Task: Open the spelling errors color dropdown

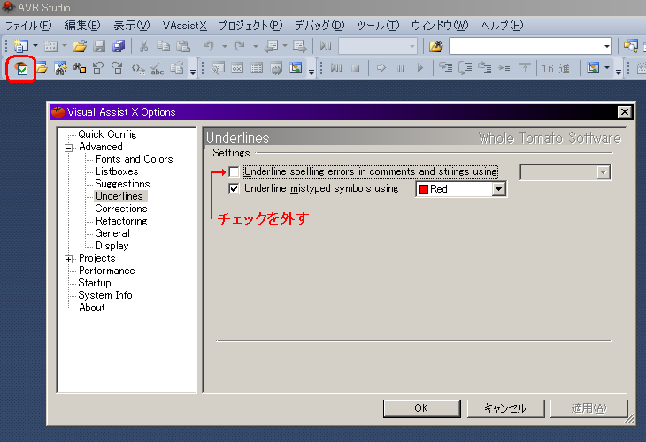Action: coord(604,172)
